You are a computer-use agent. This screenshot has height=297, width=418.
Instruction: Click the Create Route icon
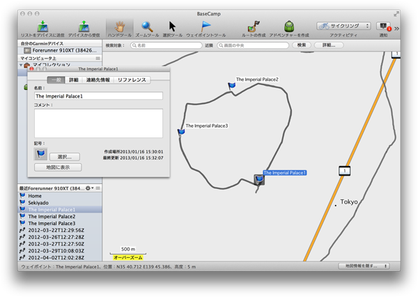point(254,26)
